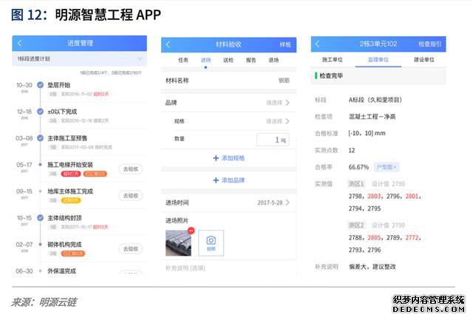Tap back arrow in 2栋3单元102 screen
This screenshot has height=320, width=473.
point(317,44)
